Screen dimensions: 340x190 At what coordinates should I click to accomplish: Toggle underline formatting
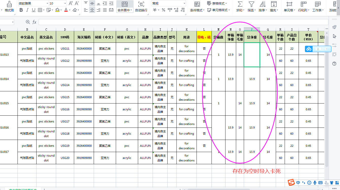pyautogui.click(x=34, y=10)
